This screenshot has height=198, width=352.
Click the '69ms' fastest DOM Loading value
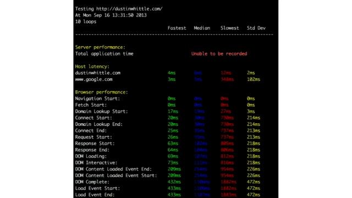click(x=173, y=156)
